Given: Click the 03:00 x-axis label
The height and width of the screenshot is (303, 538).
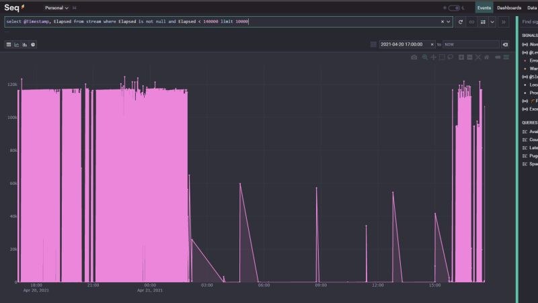Looking at the screenshot, I should point(207,285).
